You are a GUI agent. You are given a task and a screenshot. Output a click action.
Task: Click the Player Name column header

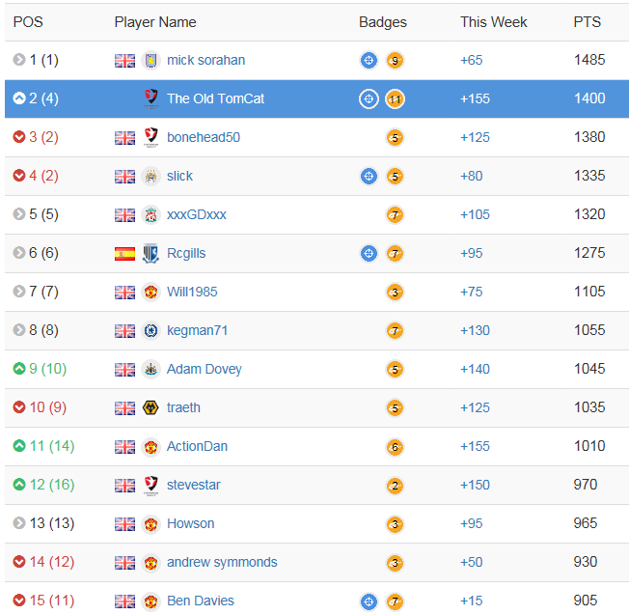tap(154, 21)
